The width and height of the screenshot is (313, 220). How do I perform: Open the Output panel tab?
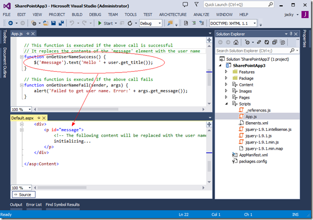click(x=16, y=204)
